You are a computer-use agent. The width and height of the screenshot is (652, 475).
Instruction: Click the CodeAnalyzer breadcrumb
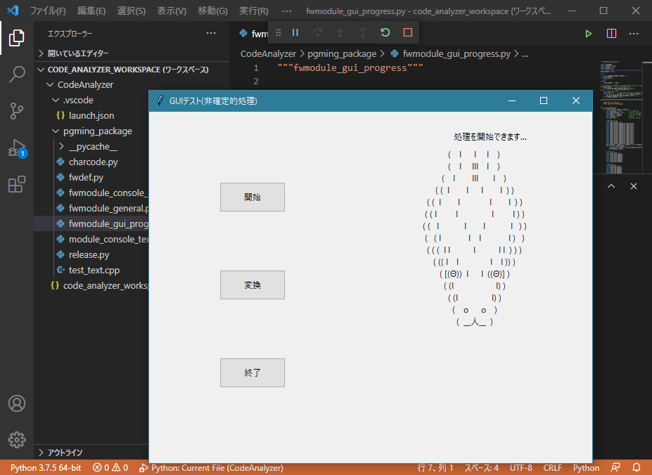click(268, 53)
